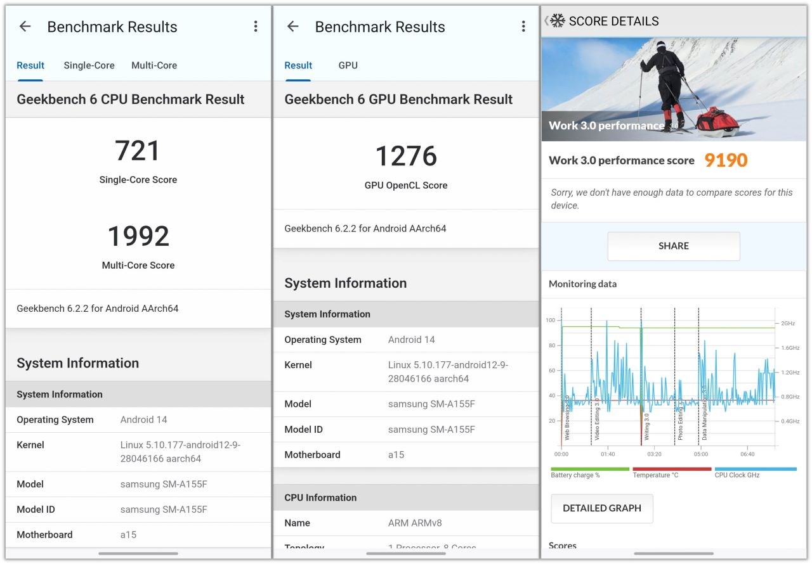Open the DETAILED GRAPH button
The image size is (812, 564).
click(x=602, y=508)
